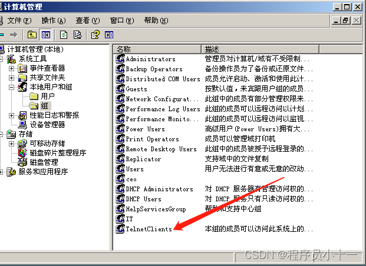Select the 组 folder in tree
Screen dimensions: 366x266
(x=45, y=106)
